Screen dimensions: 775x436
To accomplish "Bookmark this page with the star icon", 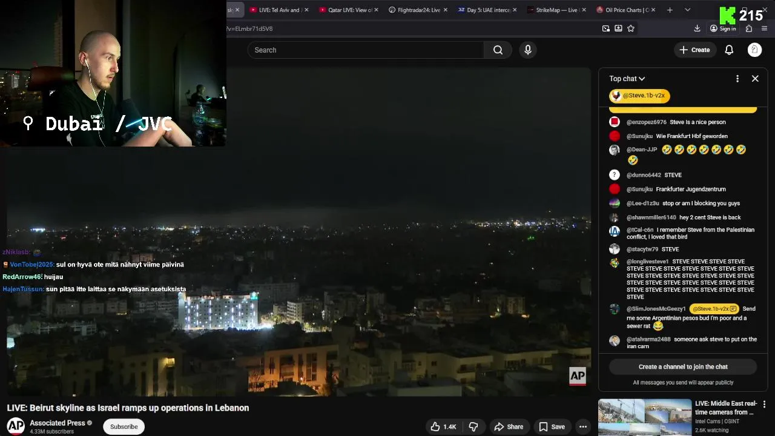I will coord(631,28).
